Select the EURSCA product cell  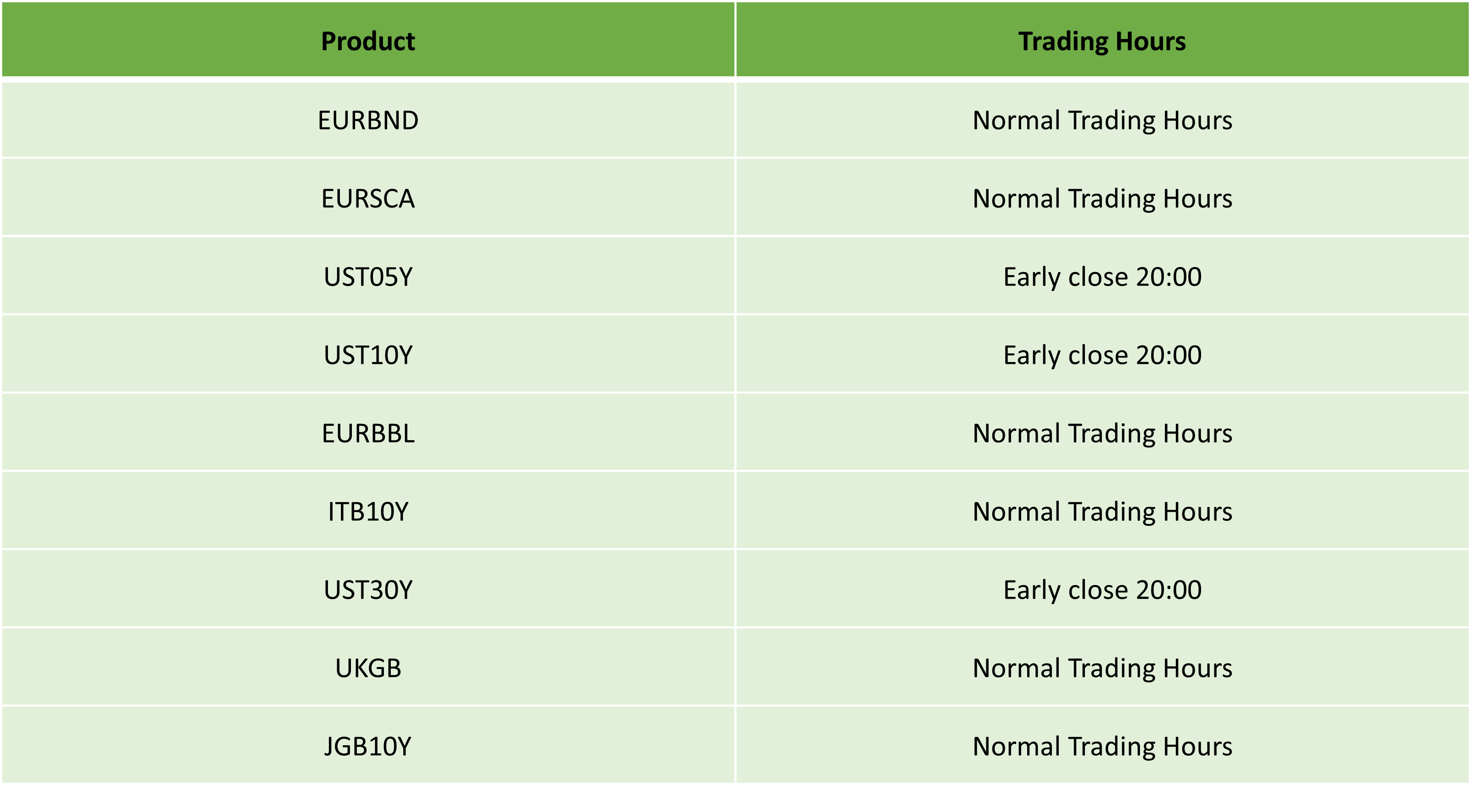pos(368,199)
